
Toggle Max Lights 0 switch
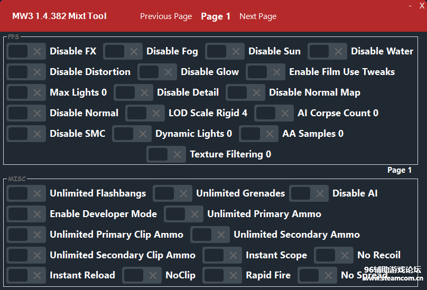[x=26, y=92]
